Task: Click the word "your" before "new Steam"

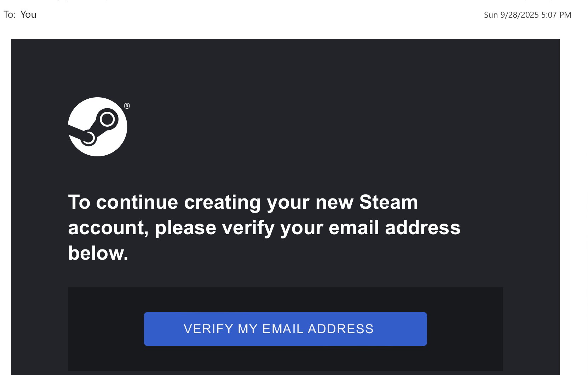Action: 288,202
